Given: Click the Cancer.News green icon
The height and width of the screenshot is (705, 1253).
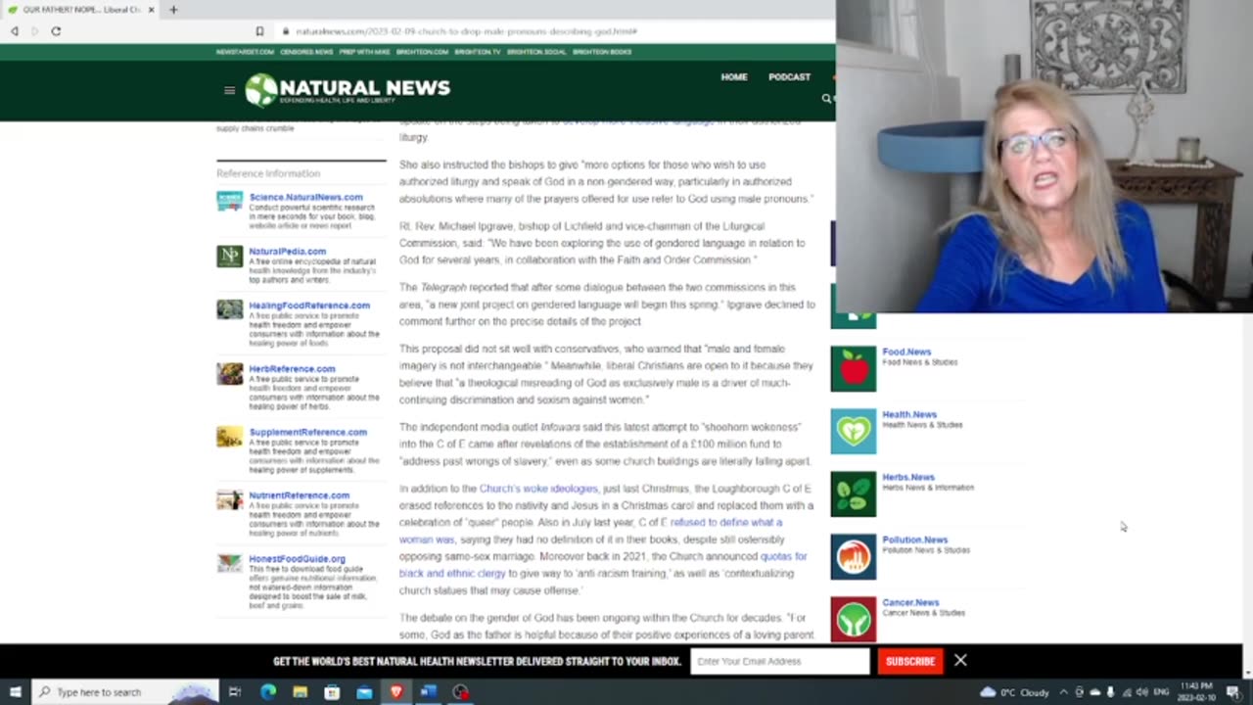Looking at the screenshot, I should pos(854,619).
